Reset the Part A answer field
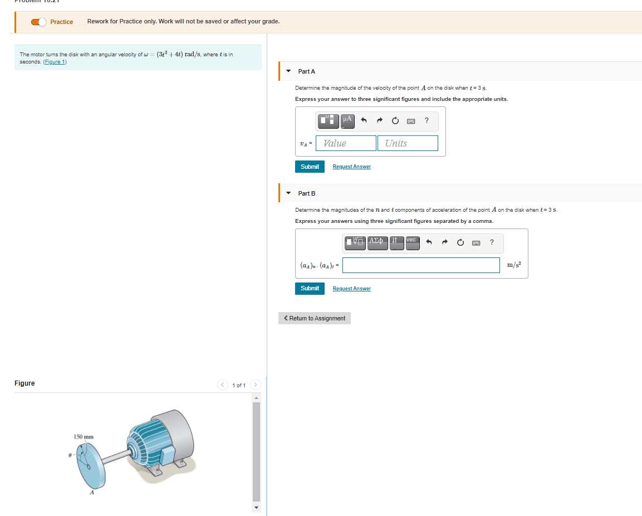Screen dimensions: 642x516 pos(395,120)
